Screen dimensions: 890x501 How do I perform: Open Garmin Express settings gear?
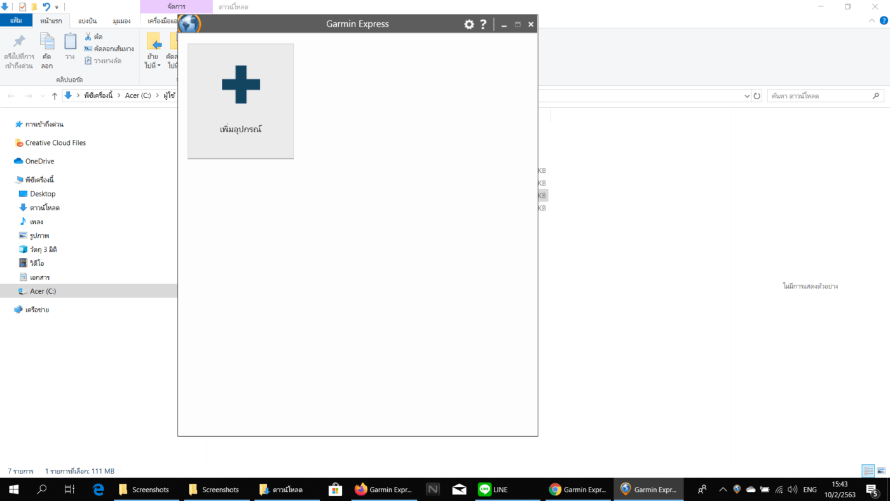click(x=469, y=24)
